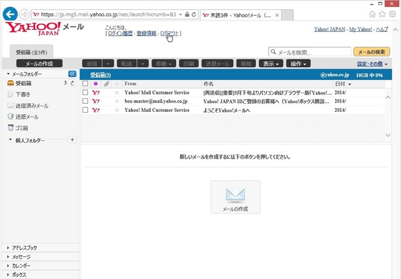Click the browser forward arrow button
This screenshot has height=279, width=401.
24,14
